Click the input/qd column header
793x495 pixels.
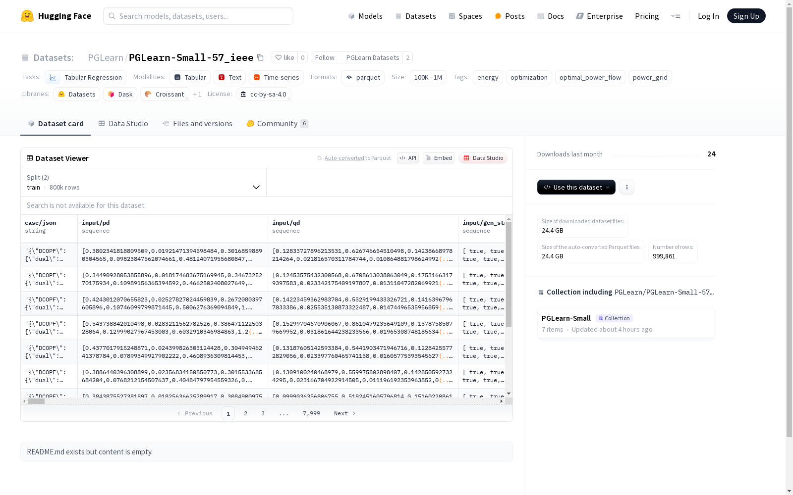[x=363, y=229]
